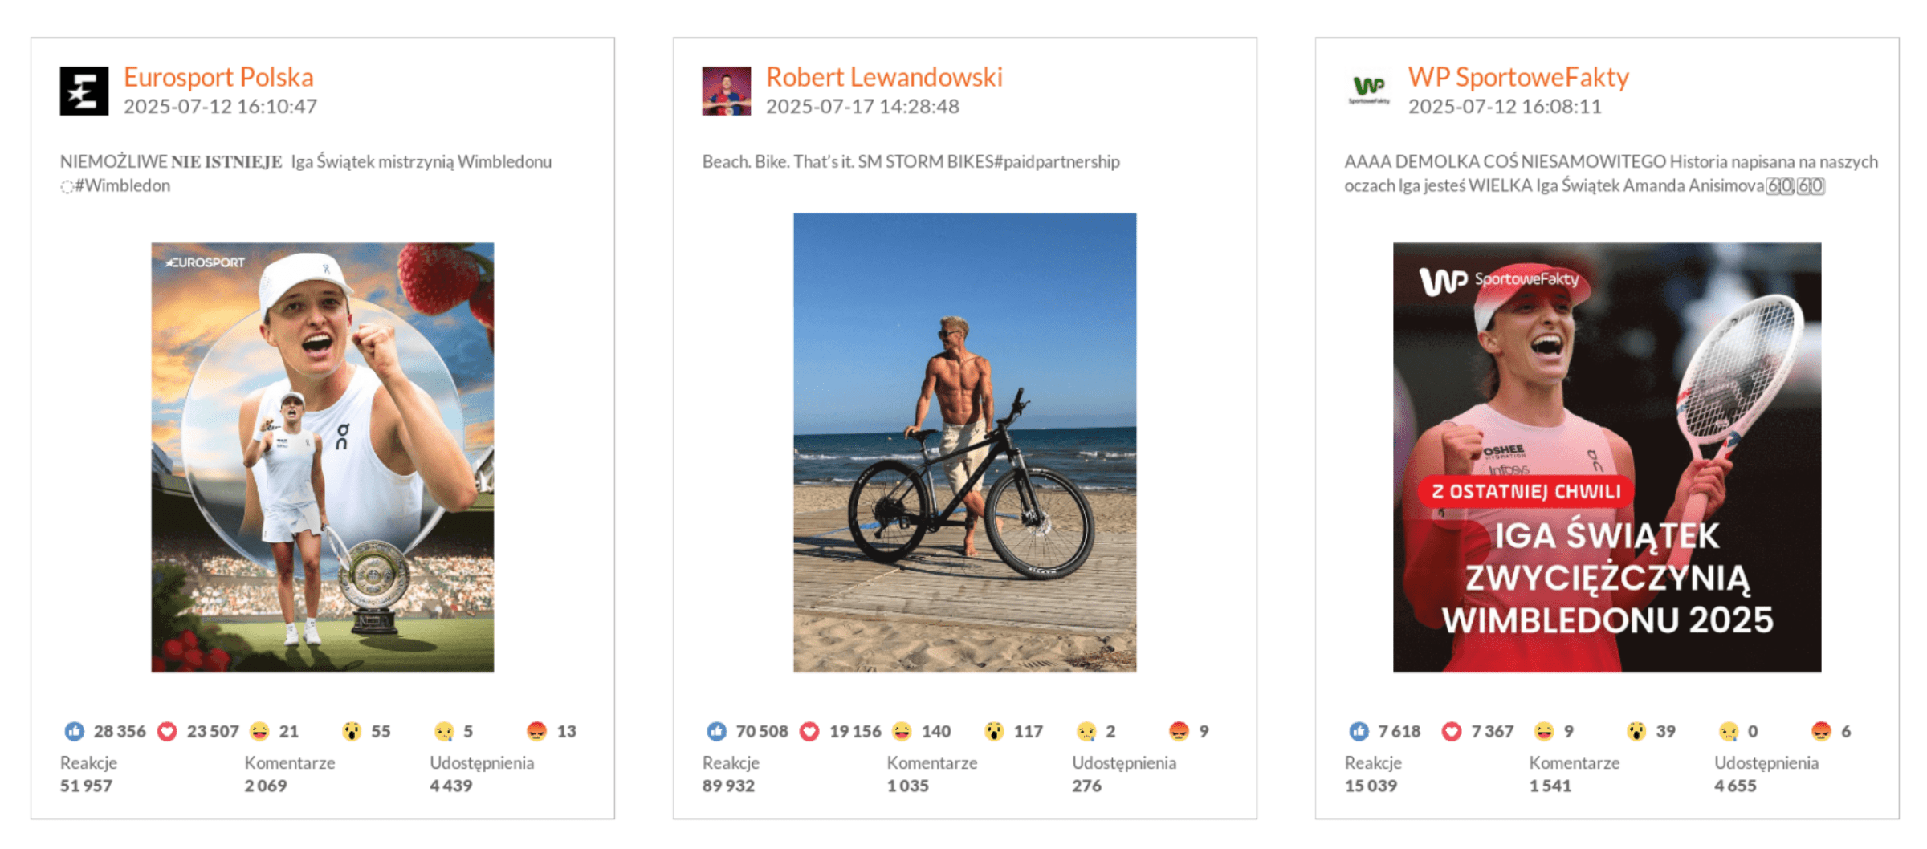Click the heart reaction icon on Robert Lewandowski post
This screenshot has width=1927, height=849.
click(809, 731)
